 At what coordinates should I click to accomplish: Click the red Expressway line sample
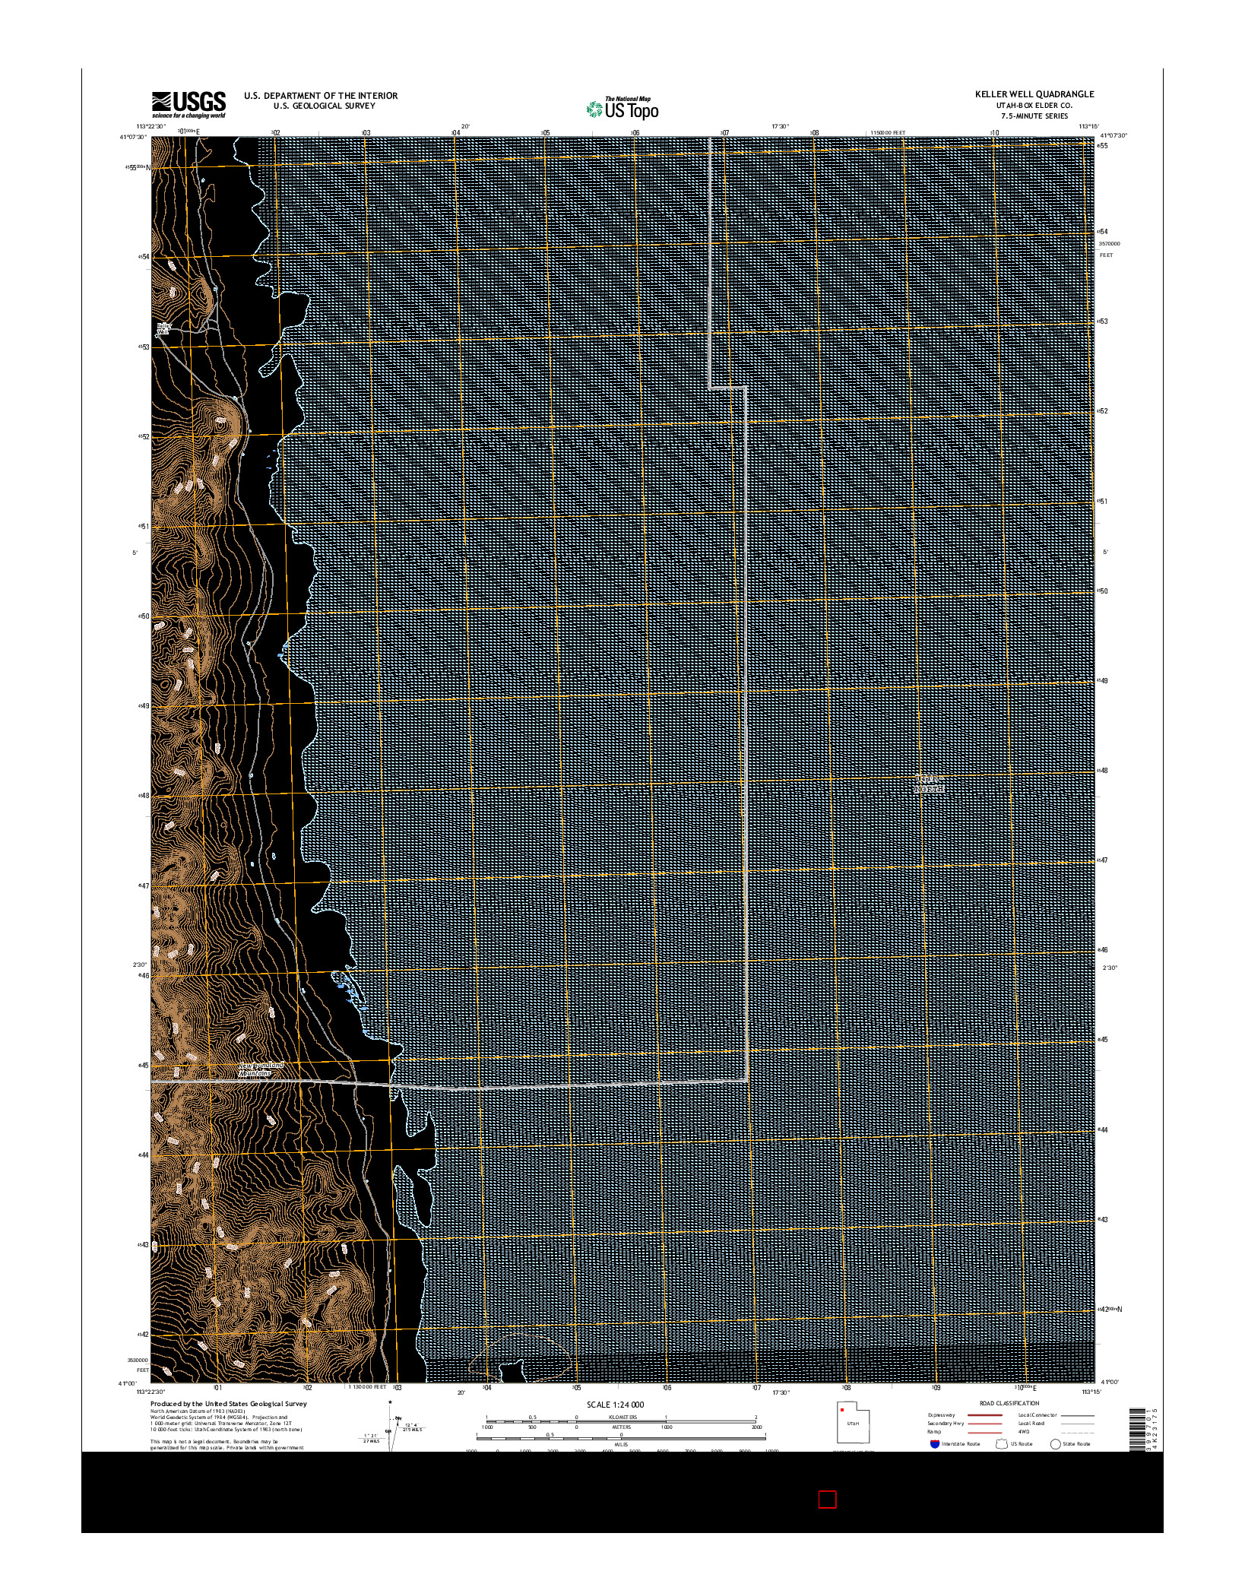985,1415
